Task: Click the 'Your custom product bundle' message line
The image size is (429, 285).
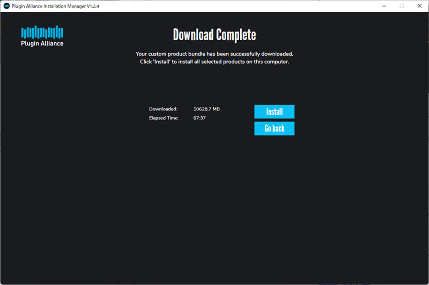Action: click(x=214, y=54)
